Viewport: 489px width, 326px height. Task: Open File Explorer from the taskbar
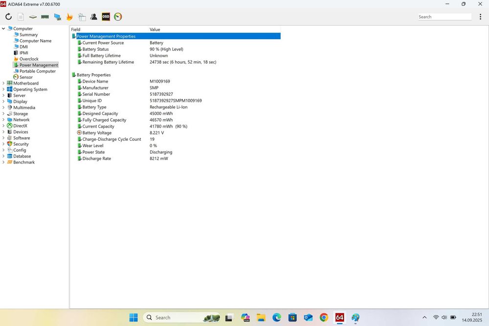pos(261,318)
